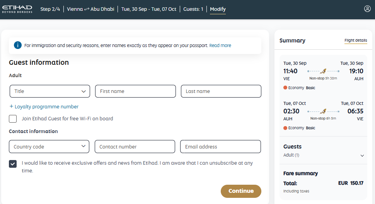Click the outbound flight plane icon
The width and height of the screenshot is (375, 204).
click(323, 71)
